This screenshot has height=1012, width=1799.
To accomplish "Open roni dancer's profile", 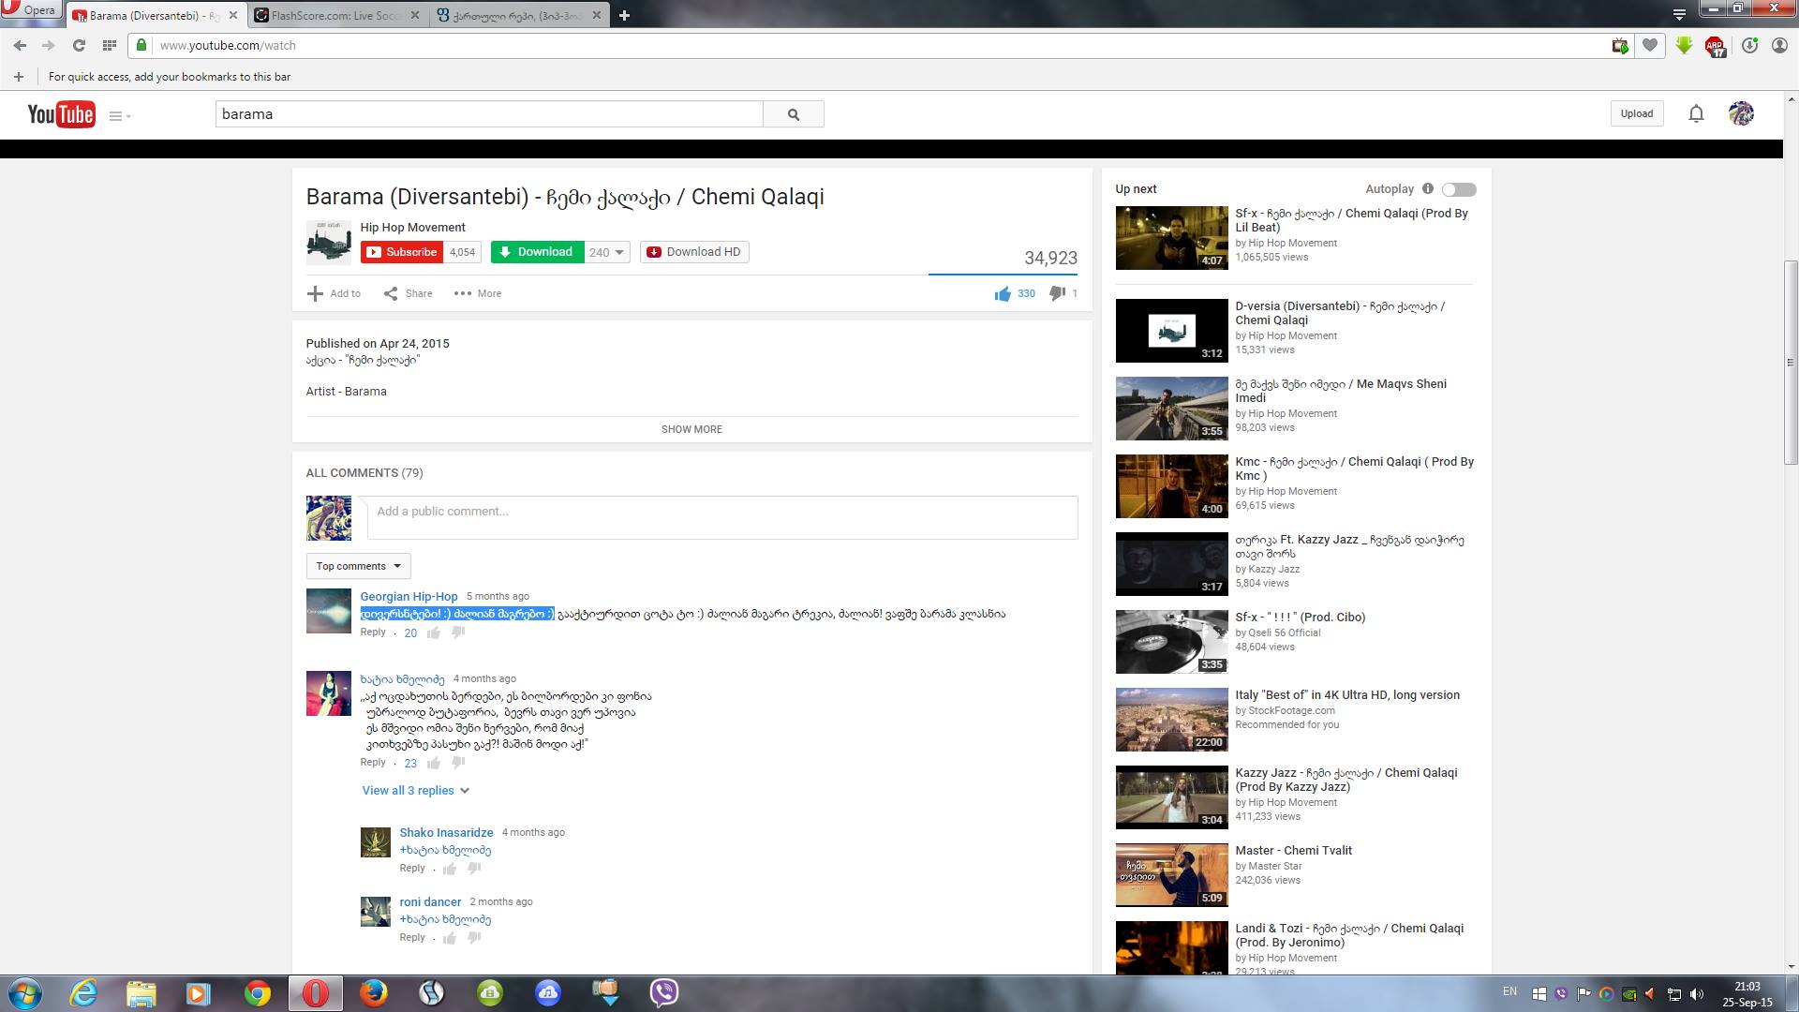I will click(x=430, y=901).
